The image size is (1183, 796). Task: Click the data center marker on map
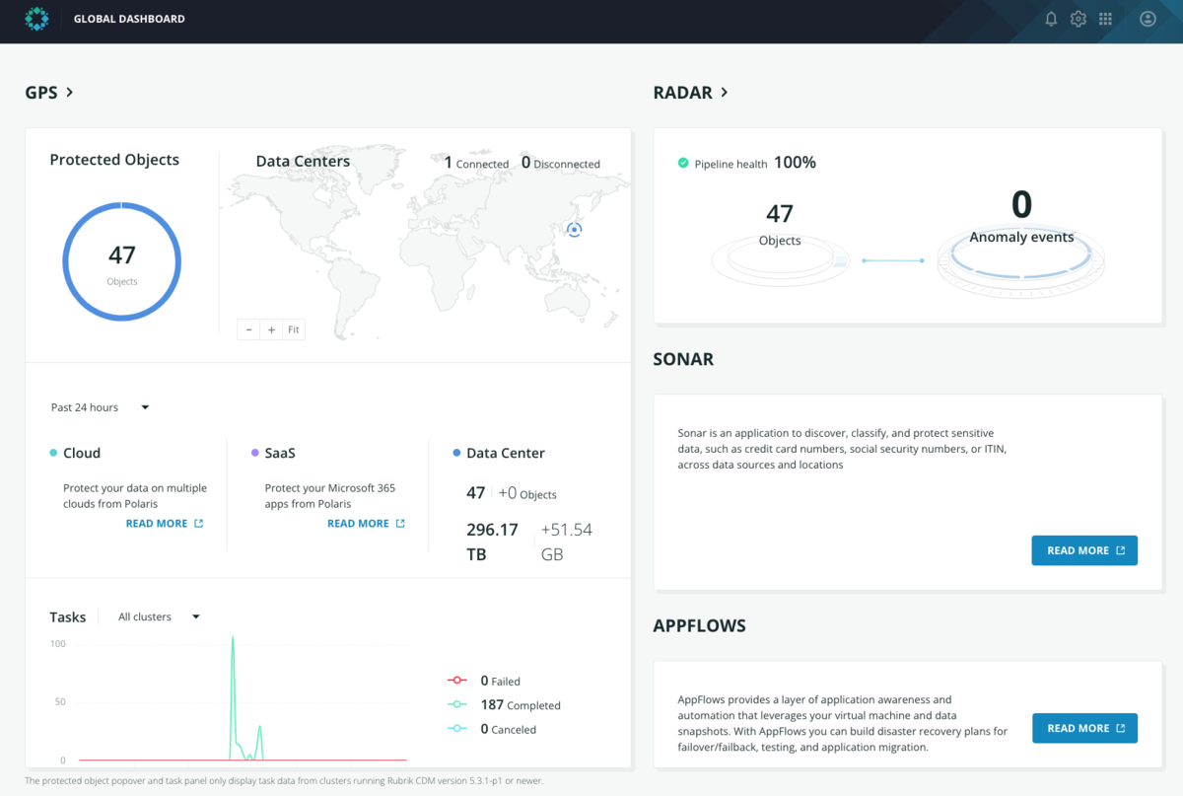pos(575,230)
